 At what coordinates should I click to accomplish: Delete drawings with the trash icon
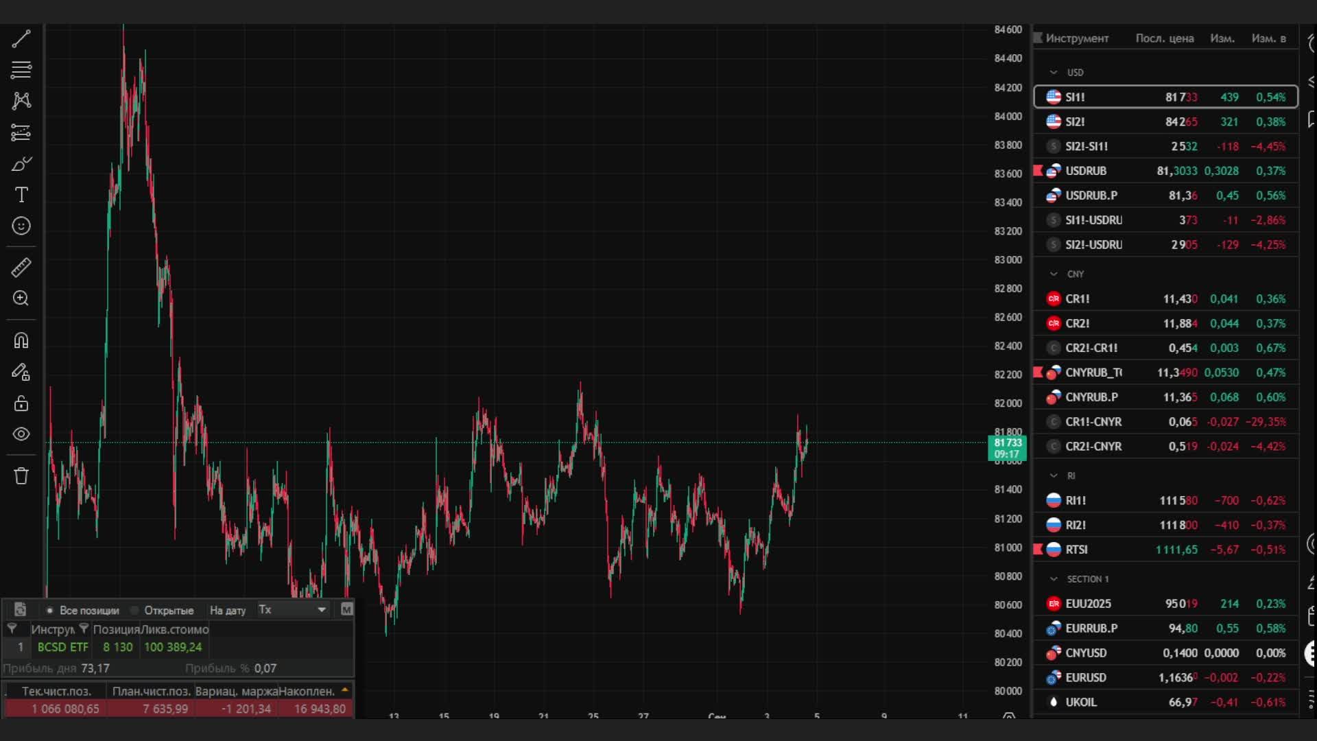(x=21, y=476)
